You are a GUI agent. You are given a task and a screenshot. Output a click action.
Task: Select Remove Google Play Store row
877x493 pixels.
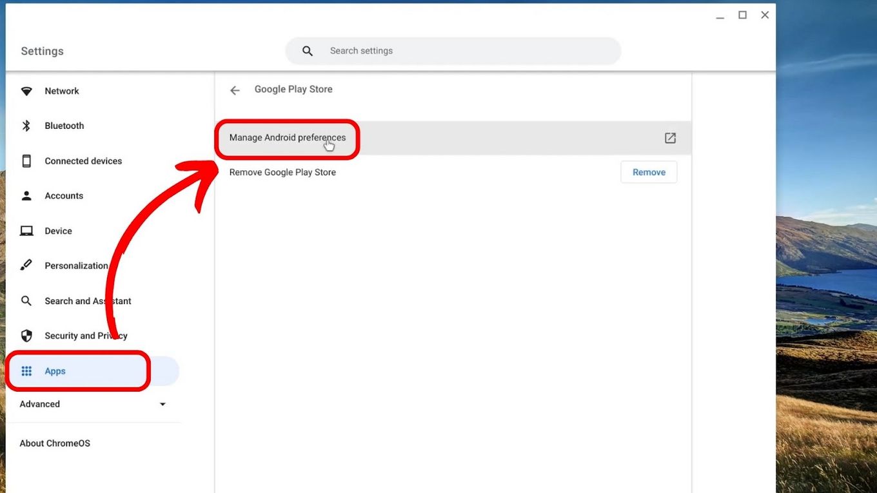click(x=282, y=171)
